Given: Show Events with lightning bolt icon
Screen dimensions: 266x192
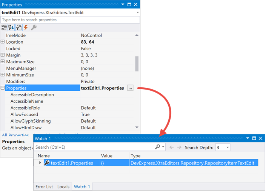Looking at the screenshot, I should point(26,27).
